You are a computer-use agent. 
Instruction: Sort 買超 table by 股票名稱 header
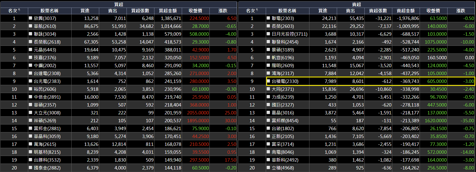tap(49, 11)
